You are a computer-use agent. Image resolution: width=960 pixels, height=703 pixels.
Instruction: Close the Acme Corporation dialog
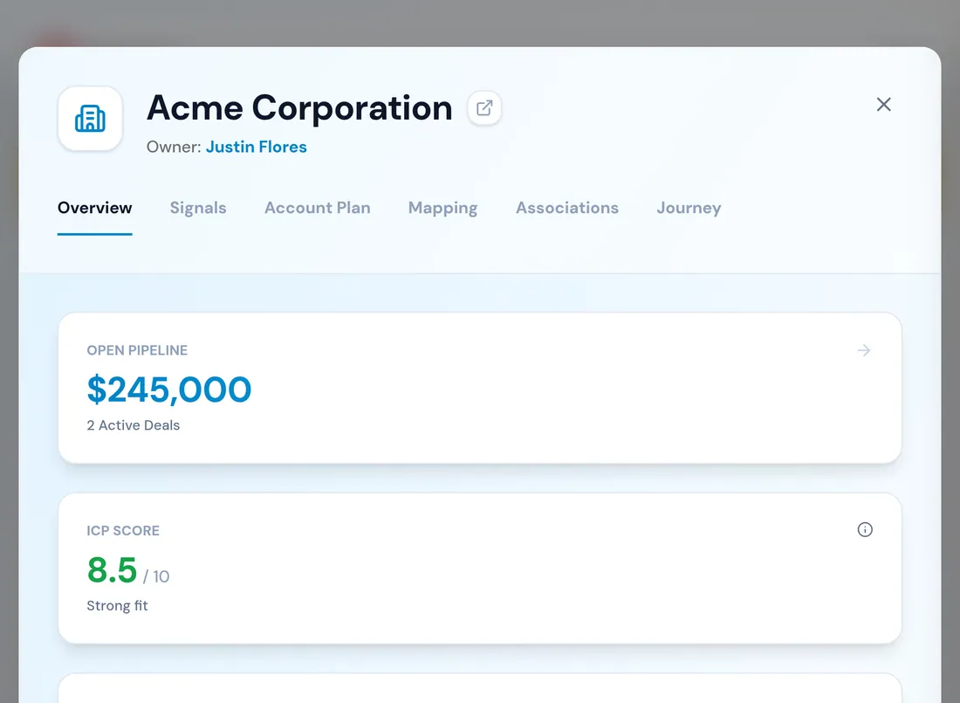[883, 104]
